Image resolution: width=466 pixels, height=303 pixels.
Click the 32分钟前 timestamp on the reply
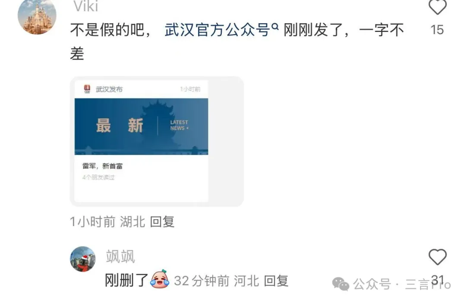click(202, 281)
